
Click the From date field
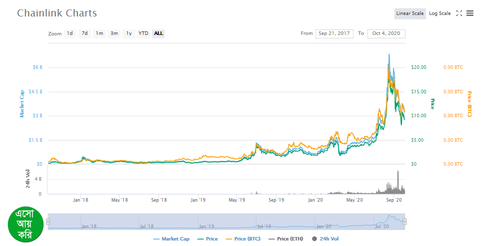point(334,33)
